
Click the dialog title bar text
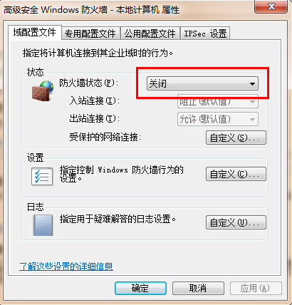click(91, 10)
